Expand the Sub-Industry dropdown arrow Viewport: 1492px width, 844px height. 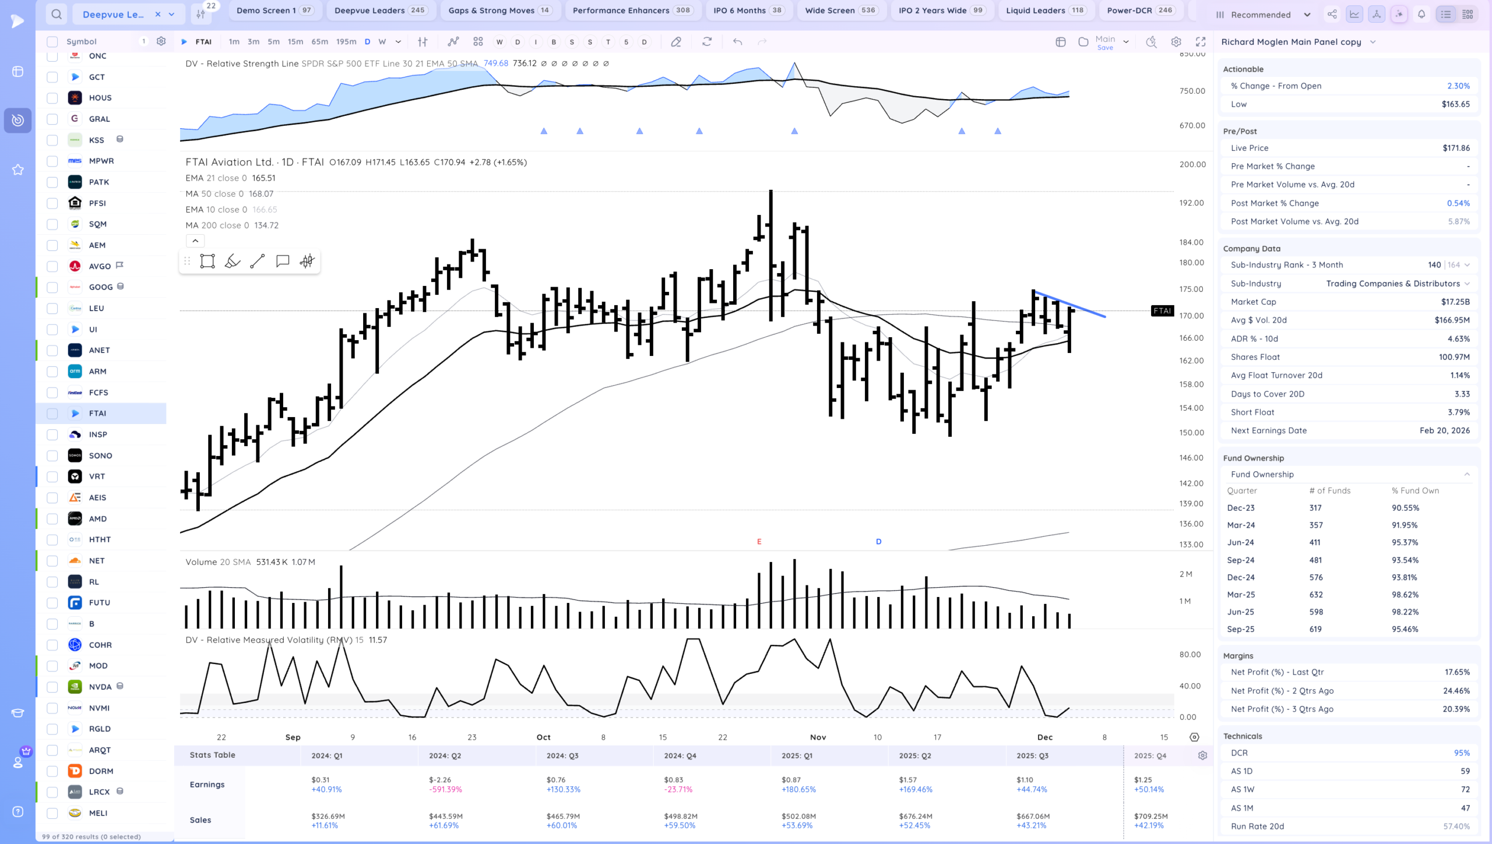click(1467, 284)
